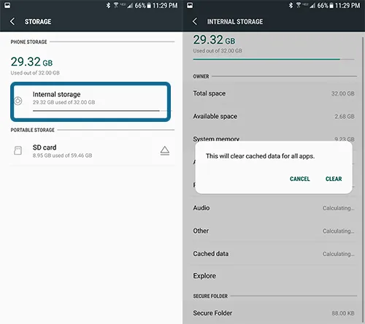Viewport: 365px width, 324px height.
Task: Select Available space row
Action: [274, 116]
